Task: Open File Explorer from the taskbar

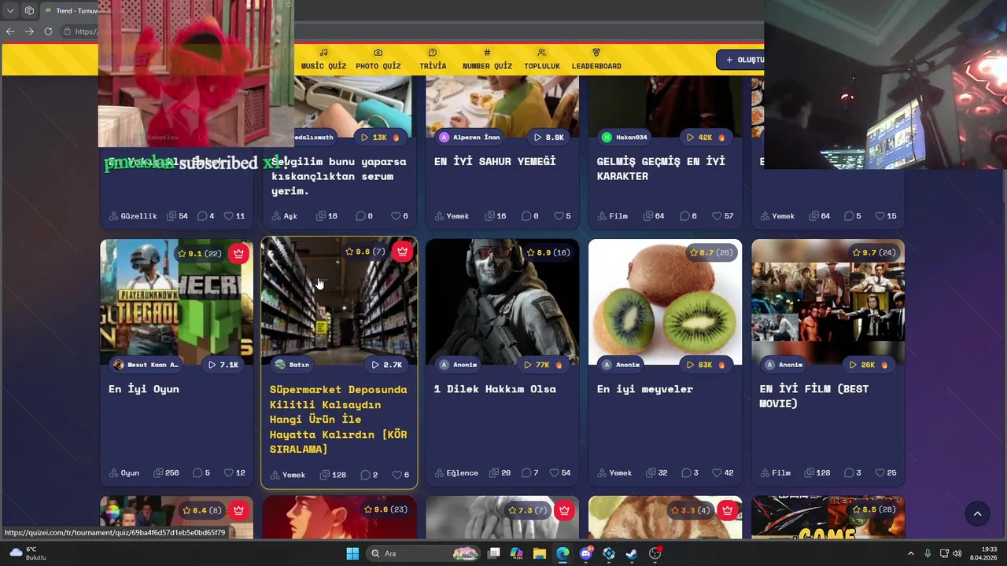Action: [x=540, y=553]
